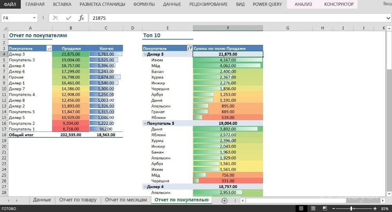This screenshot has width=392, height=212.
Task: Open the POWER QUERY ribbon tab
Action: click(267, 4)
